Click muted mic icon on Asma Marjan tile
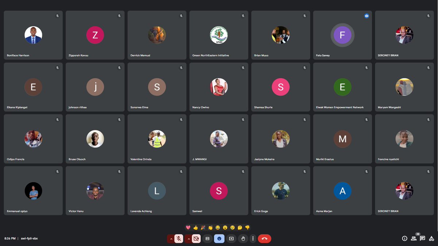Image resolution: width=438 pixels, height=246 pixels. (x=366, y=172)
